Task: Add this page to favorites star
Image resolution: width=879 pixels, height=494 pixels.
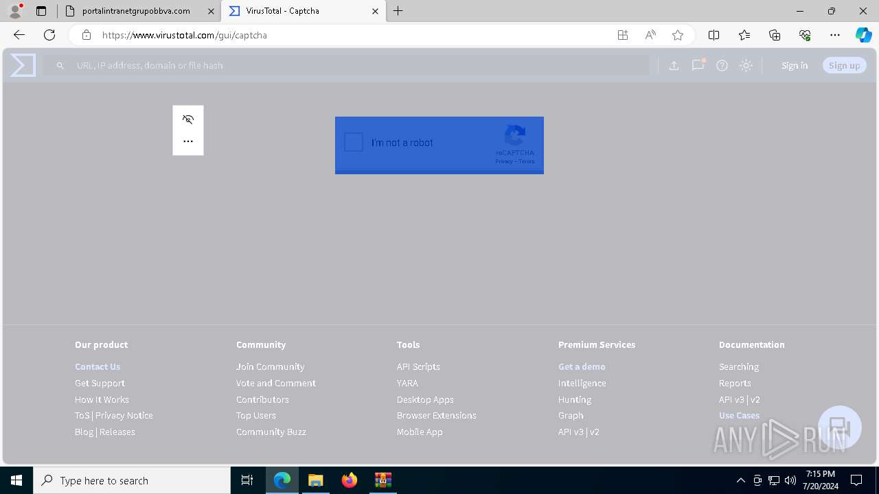Action: [678, 35]
